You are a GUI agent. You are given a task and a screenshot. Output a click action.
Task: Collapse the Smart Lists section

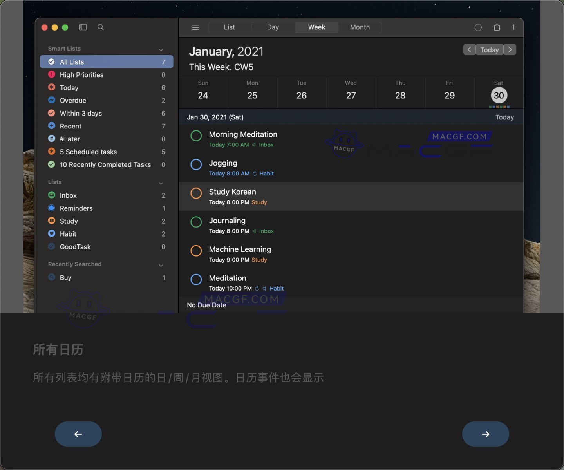[161, 50]
